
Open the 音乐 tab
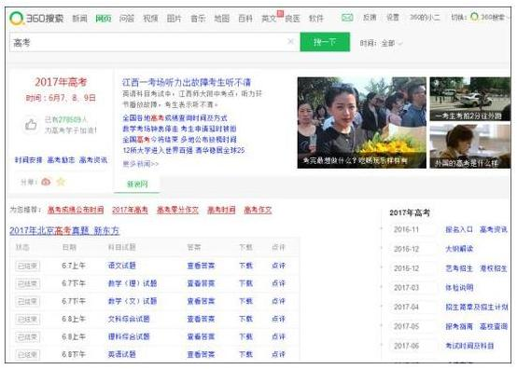(x=198, y=19)
